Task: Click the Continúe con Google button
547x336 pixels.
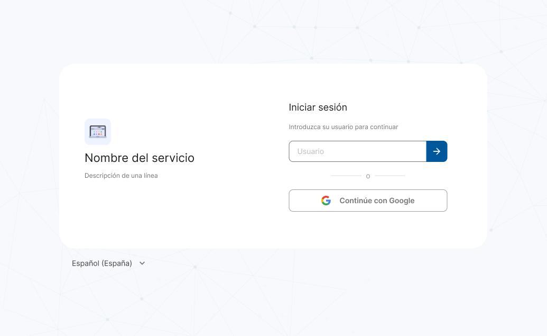Action: point(368,201)
